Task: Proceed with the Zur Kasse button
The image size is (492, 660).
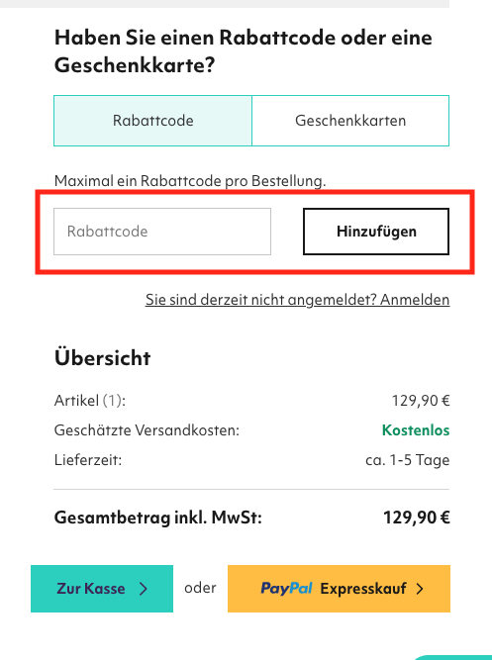Action: (x=102, y=589)
